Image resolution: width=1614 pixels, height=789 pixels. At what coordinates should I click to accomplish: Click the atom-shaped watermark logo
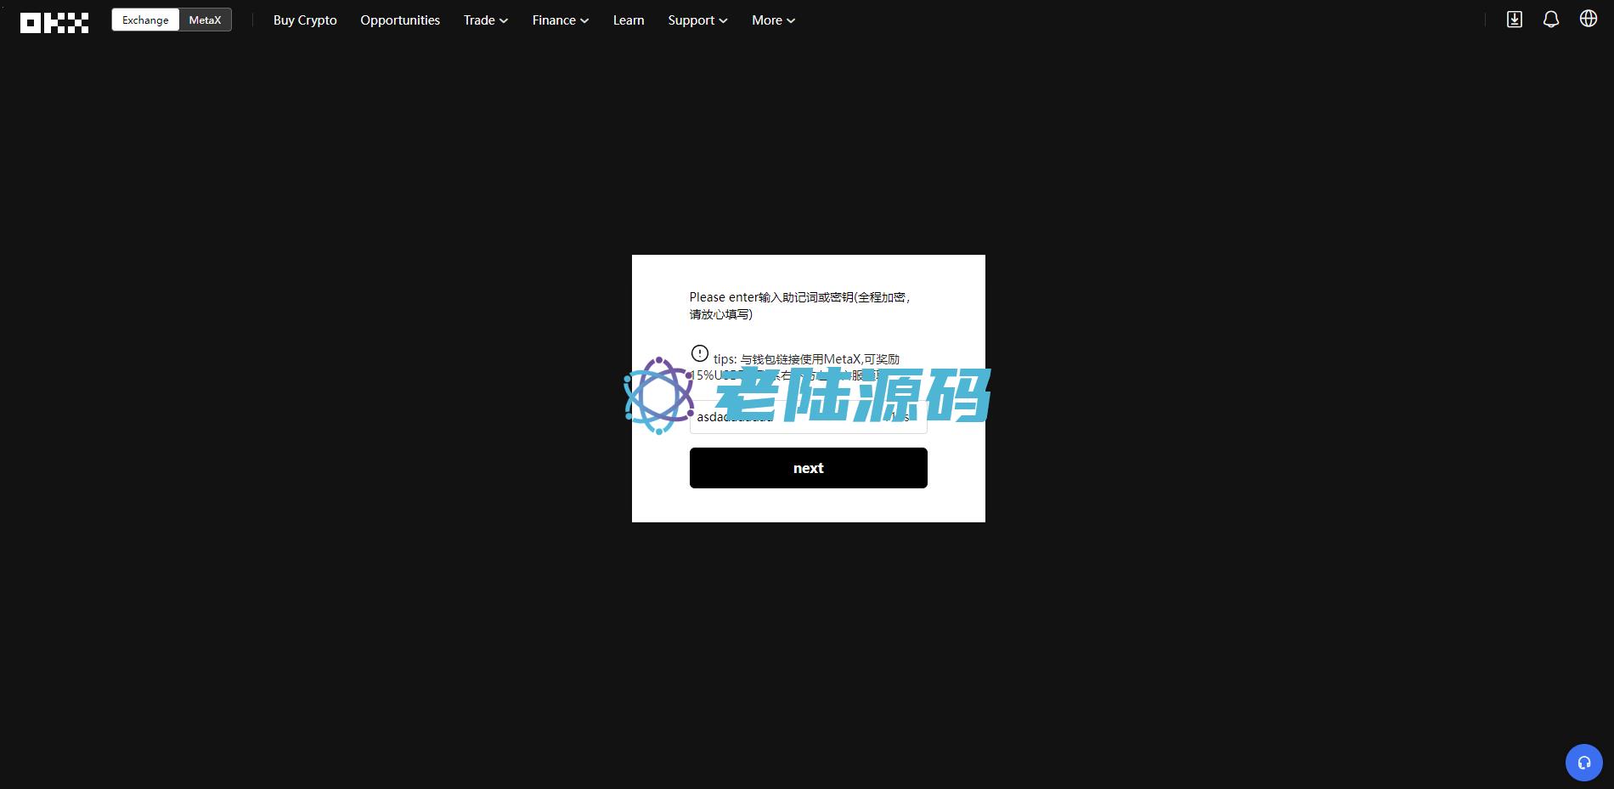[658, 395]
